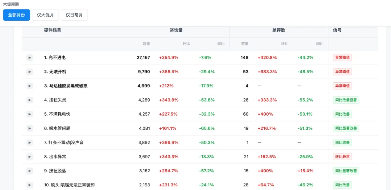Image resolution: width=391 pixels, height=190 pixels.
Task: Click the 同比改善显著 signal tag
Action: pyautogui.click(x=346, y=100)
